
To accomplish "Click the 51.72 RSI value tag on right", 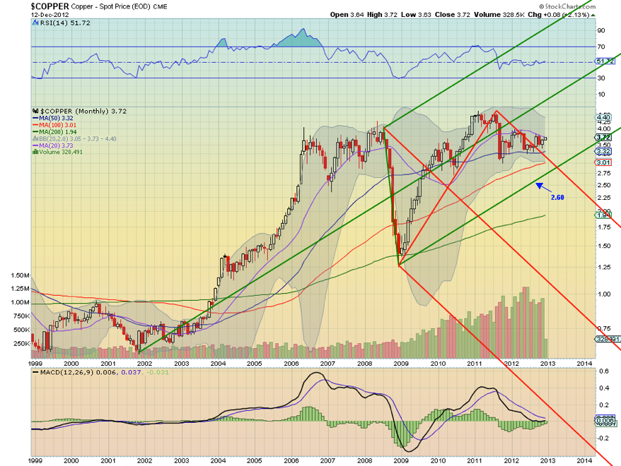I will click(x=605, y=62).
